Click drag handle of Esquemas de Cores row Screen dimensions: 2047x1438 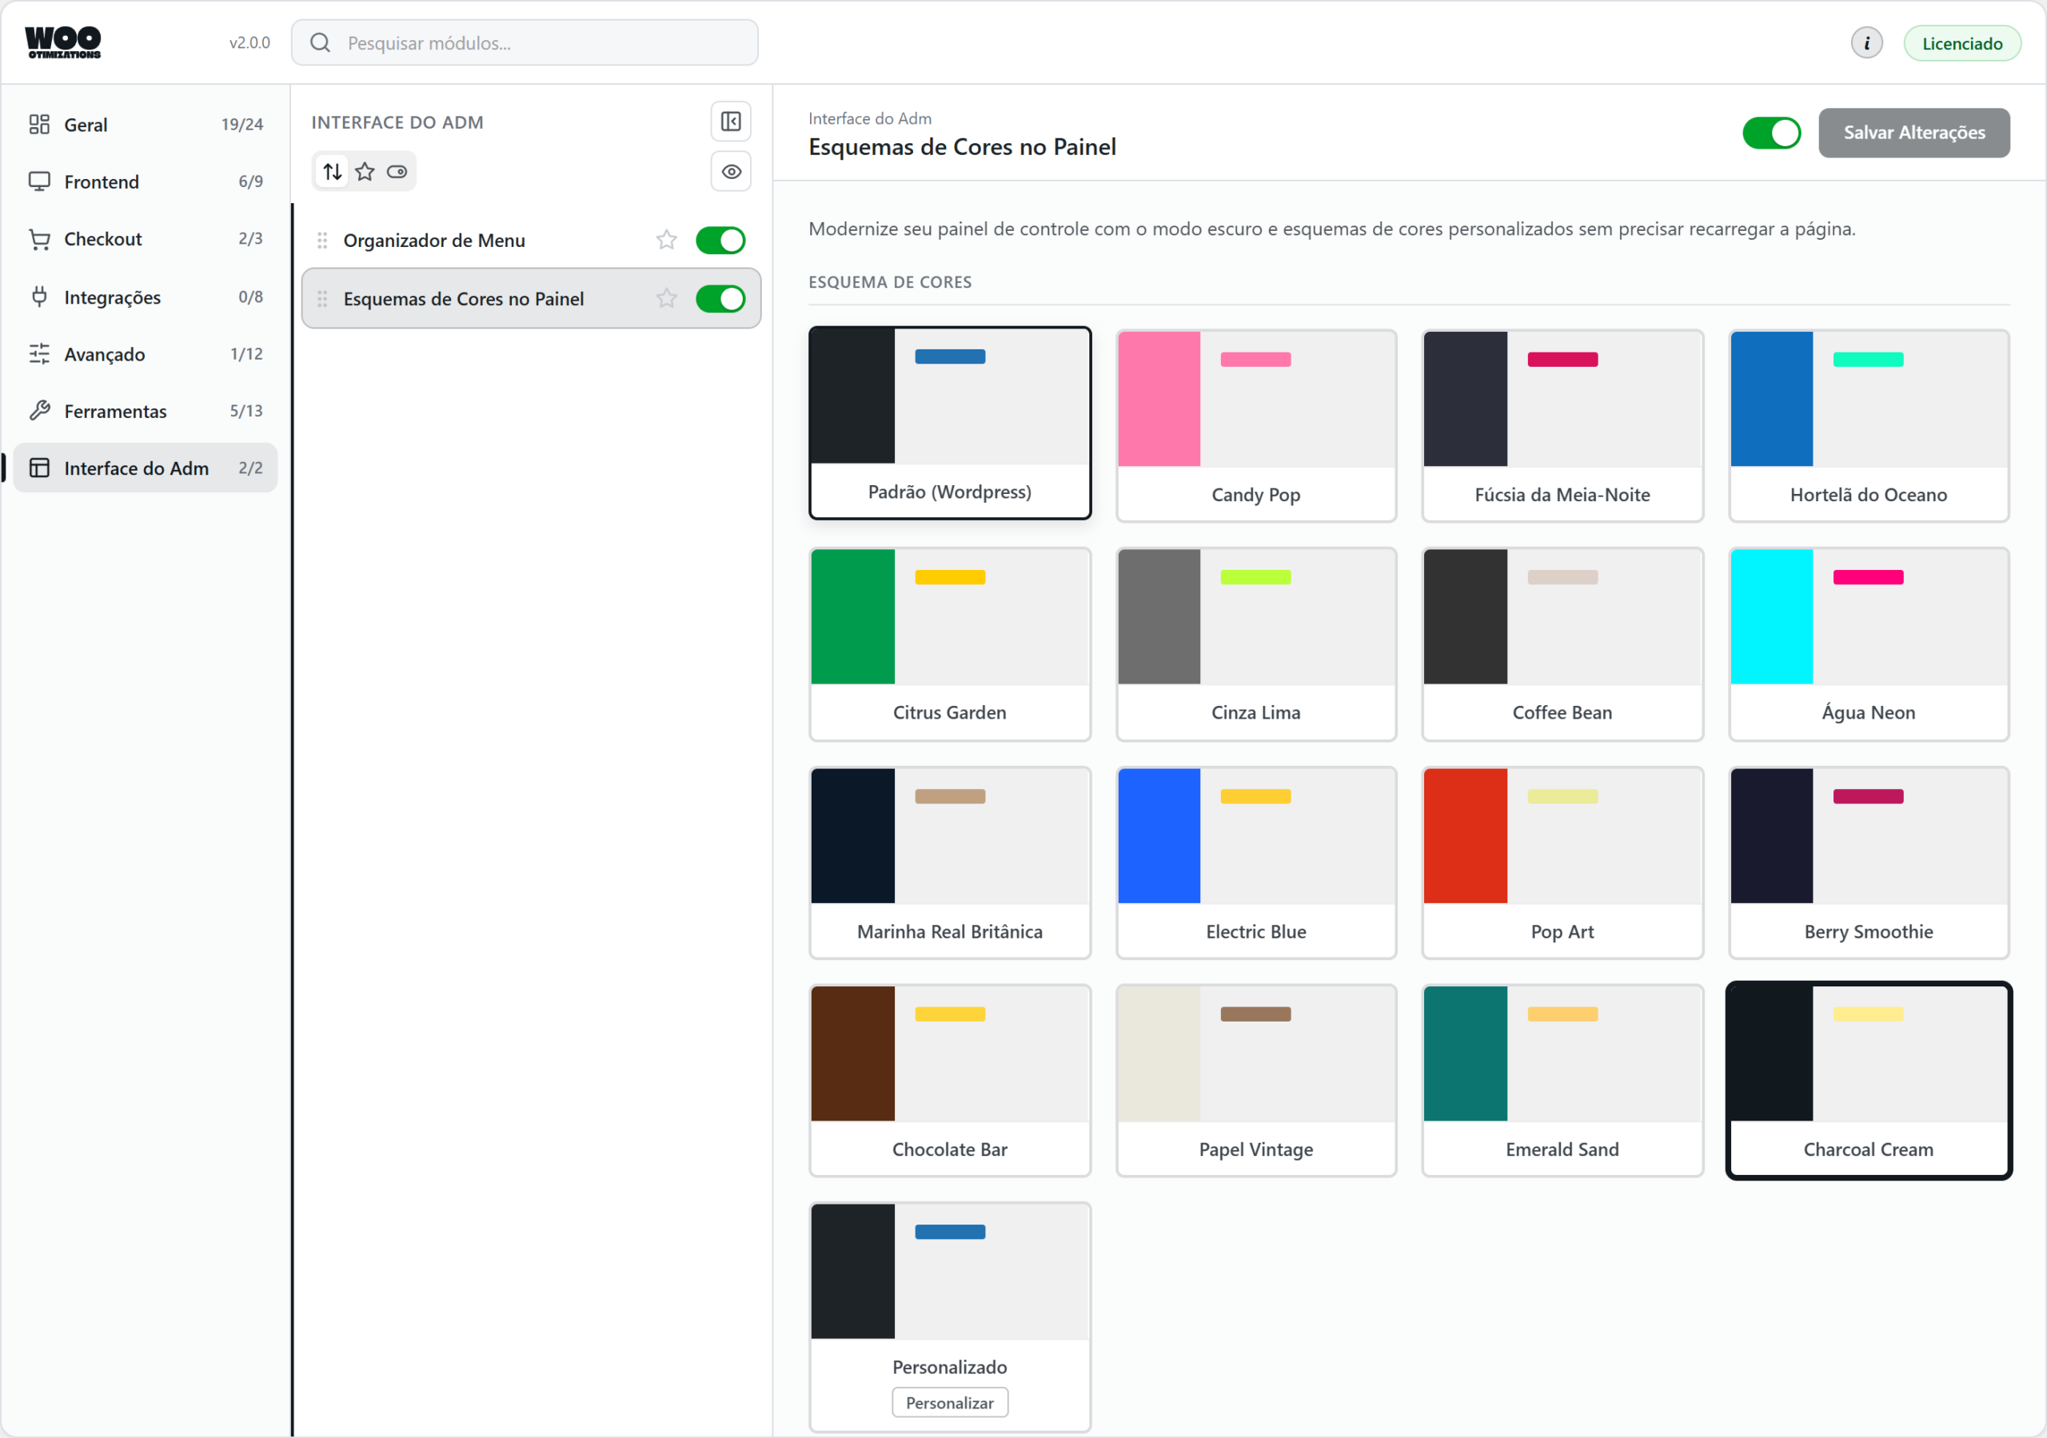point(322,299)
